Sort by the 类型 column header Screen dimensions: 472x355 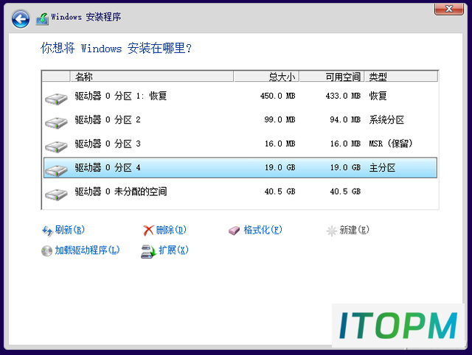point(401,77)
